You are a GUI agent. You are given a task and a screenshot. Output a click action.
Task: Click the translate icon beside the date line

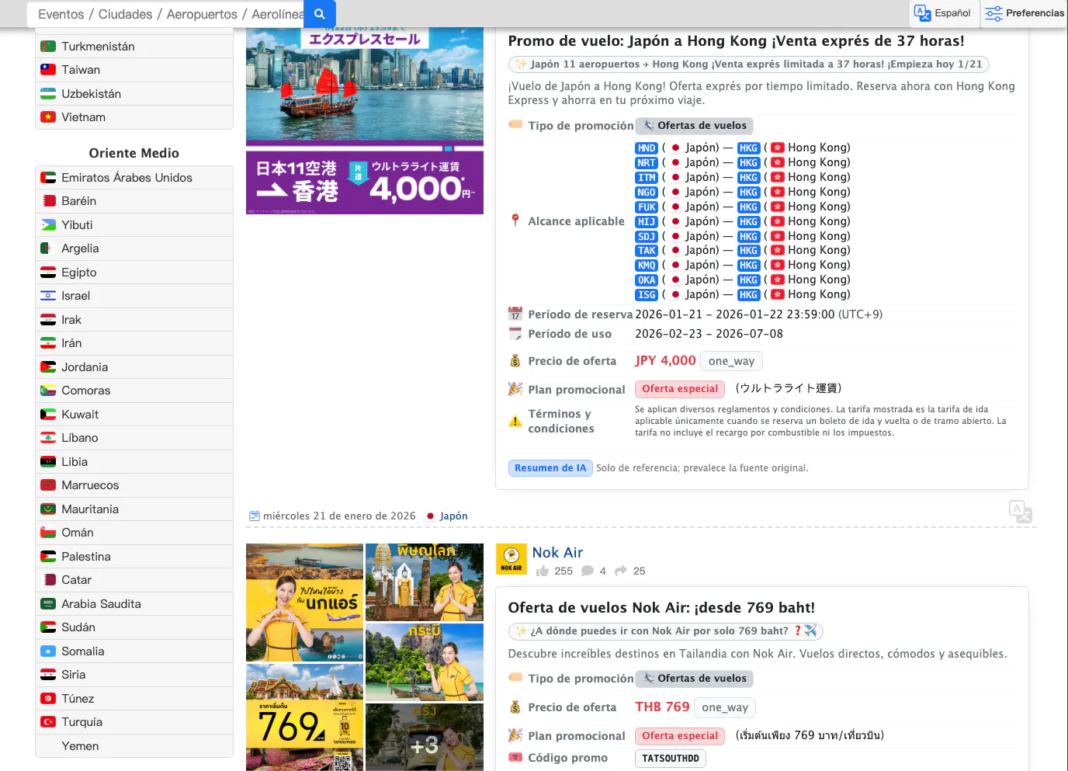1020,512
